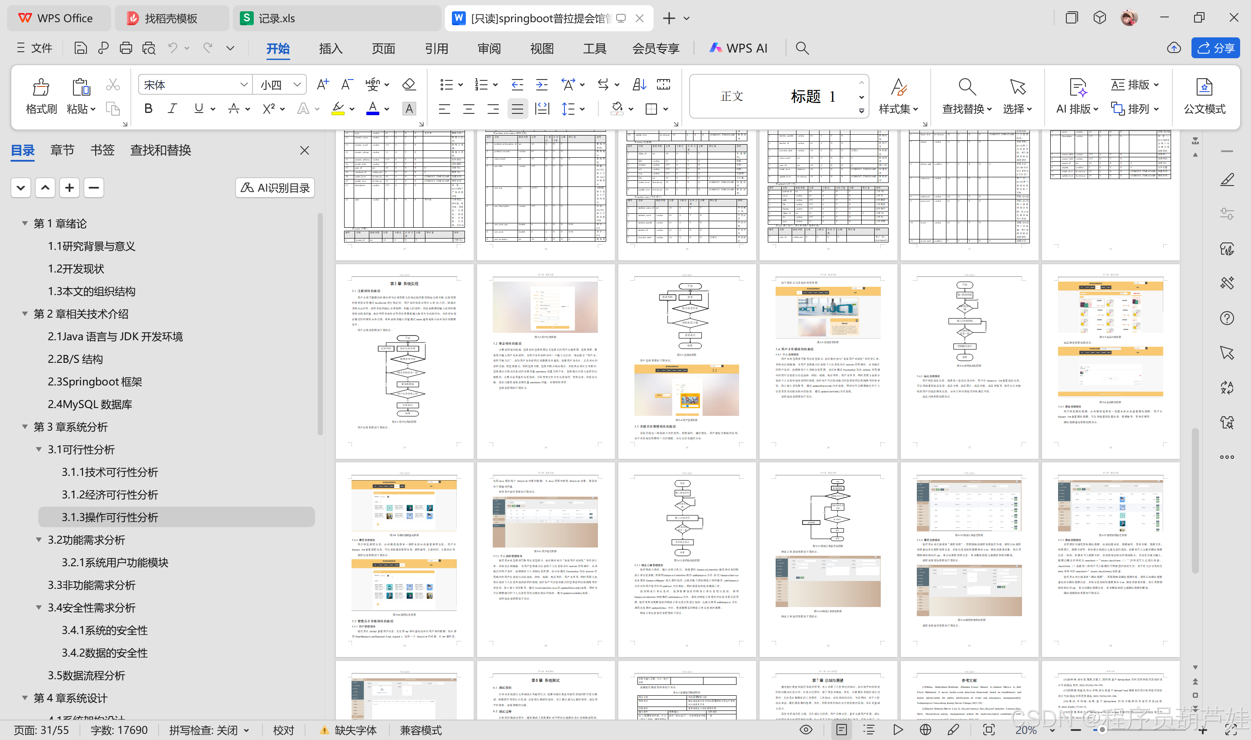Switch to the 章节 navigation tab
Viewport: 1251px width, 740px height.
[62, 150]
